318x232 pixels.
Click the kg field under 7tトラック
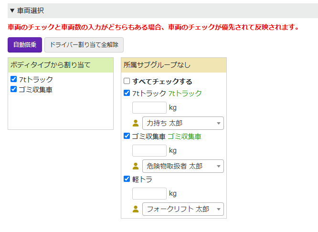149,108
